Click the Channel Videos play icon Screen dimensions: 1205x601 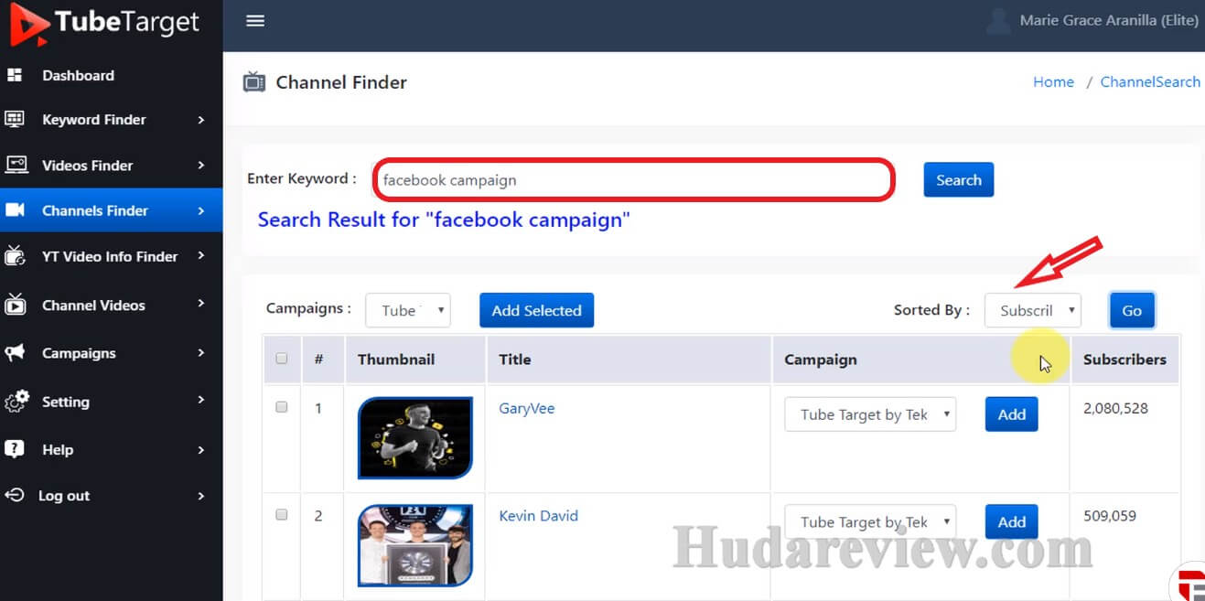16,304
